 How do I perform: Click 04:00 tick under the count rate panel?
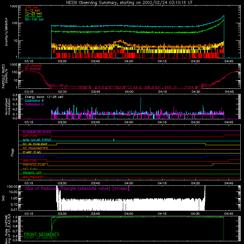tap(129, 61)
